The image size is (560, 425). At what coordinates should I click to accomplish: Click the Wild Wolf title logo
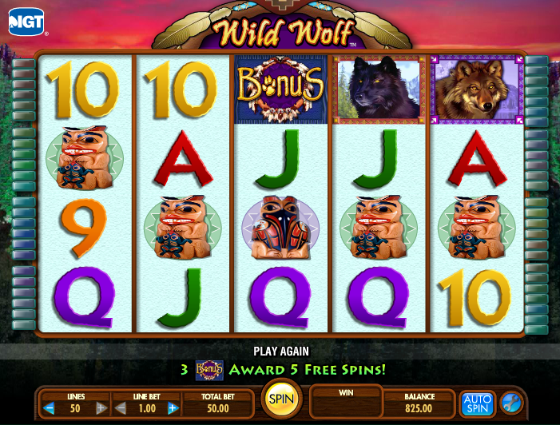(x=283, y=32)
